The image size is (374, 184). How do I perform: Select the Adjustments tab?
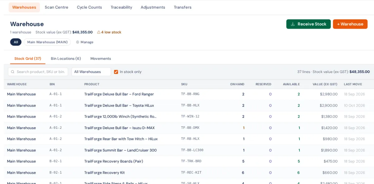point(153,7)
